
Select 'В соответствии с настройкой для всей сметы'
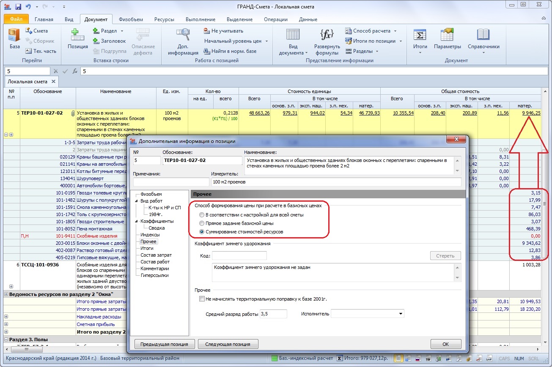coord(202,215)
